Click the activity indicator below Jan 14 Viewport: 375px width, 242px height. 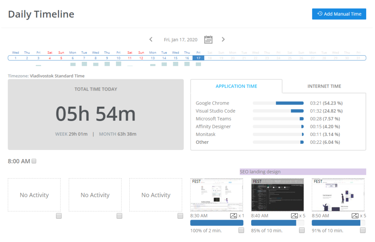coord(164,64)
